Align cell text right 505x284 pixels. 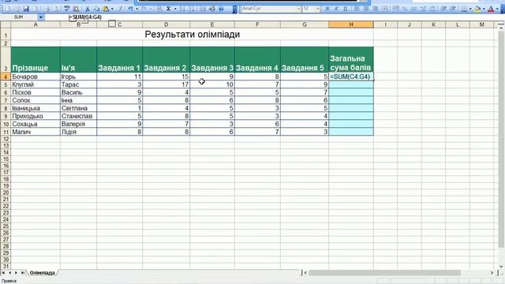click(376, 9)
